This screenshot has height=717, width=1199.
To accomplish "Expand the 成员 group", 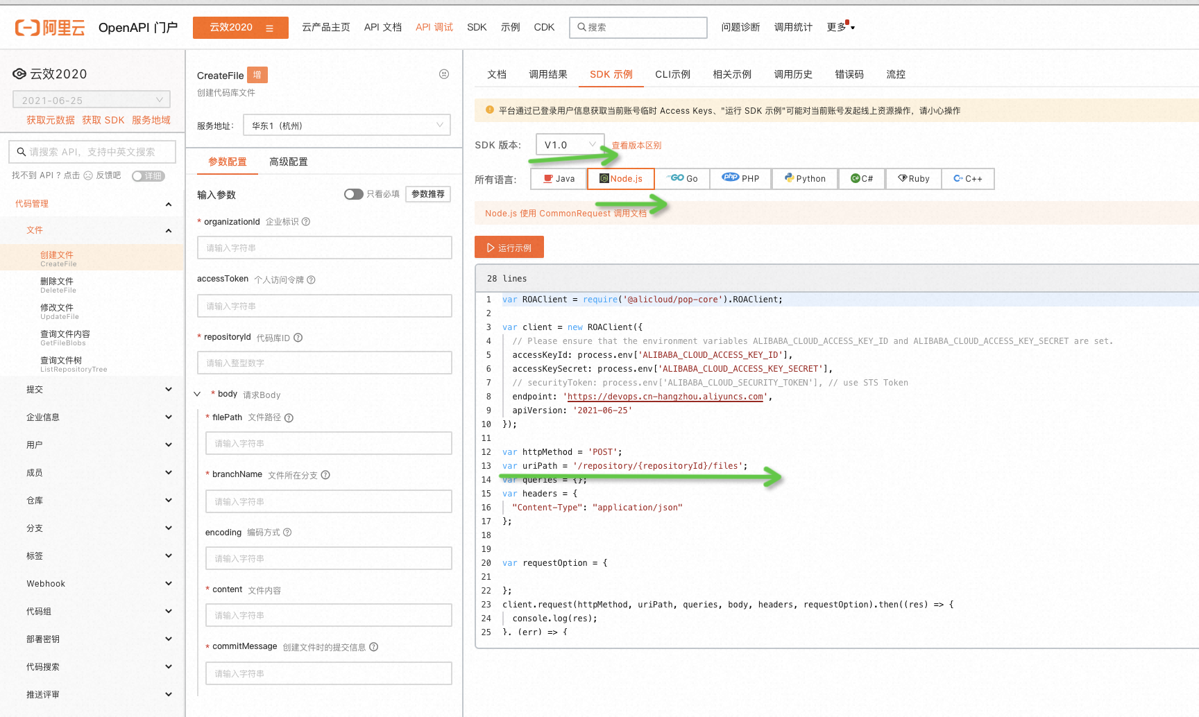I will [x=169, y=473].
